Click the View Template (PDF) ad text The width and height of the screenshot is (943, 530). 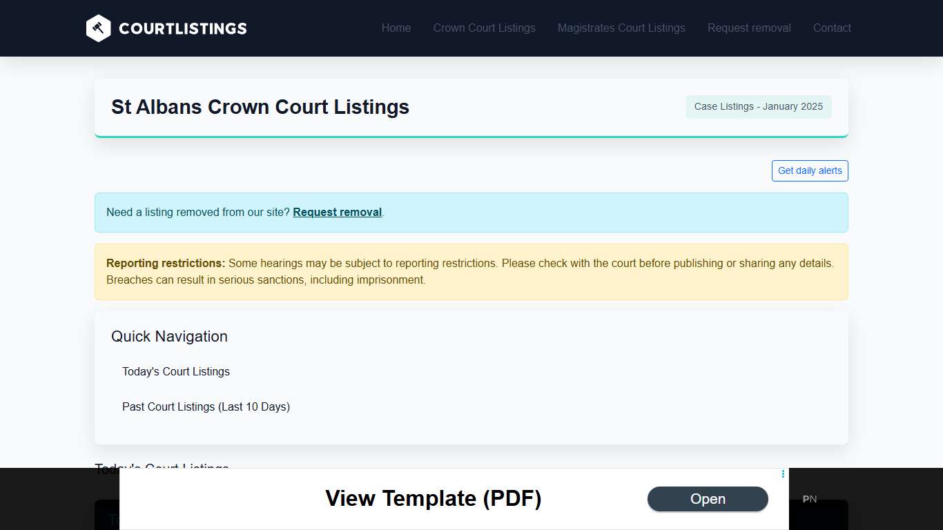click(433, 498)
